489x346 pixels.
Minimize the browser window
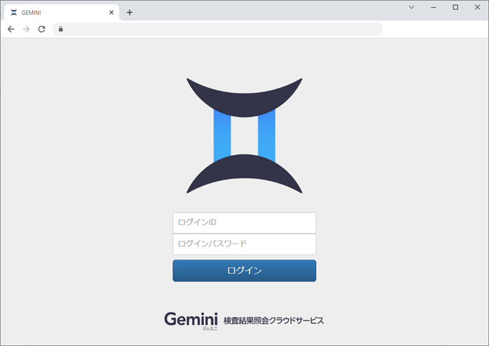tap(434, 7)
